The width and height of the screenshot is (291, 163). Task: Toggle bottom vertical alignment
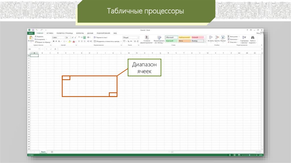tap(84, 37)
